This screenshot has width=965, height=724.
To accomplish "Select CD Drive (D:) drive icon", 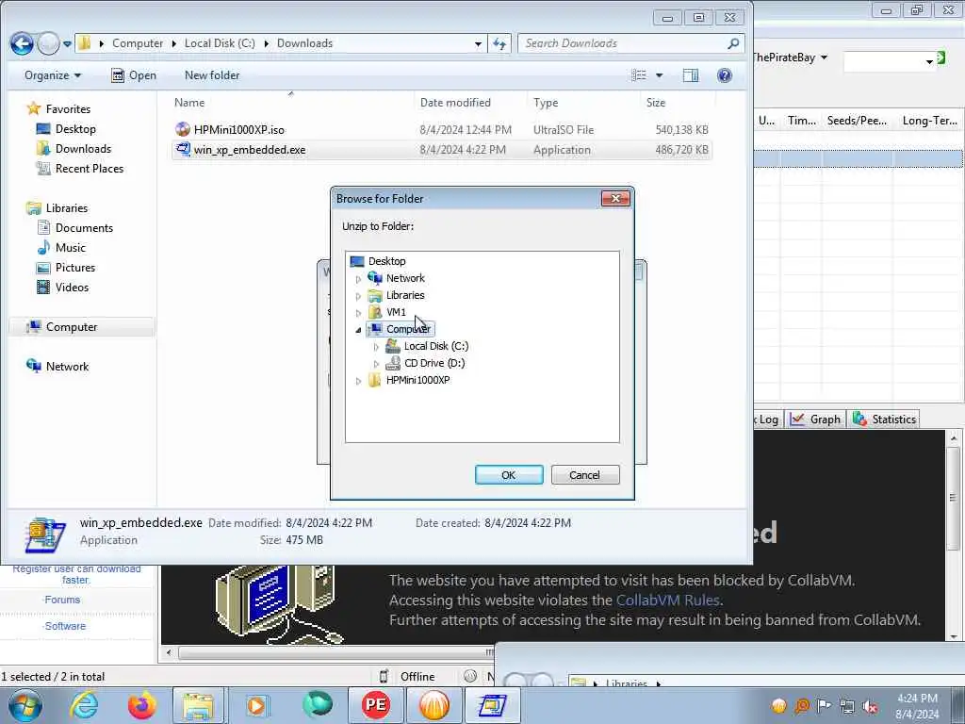I will 393,363.
